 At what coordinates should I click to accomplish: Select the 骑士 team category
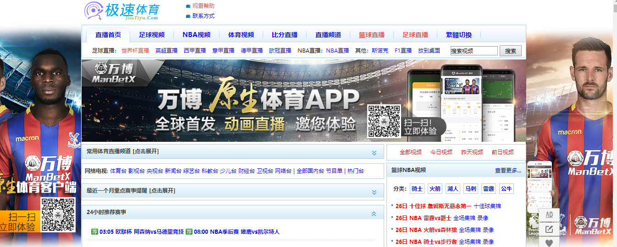pos(417,188)
